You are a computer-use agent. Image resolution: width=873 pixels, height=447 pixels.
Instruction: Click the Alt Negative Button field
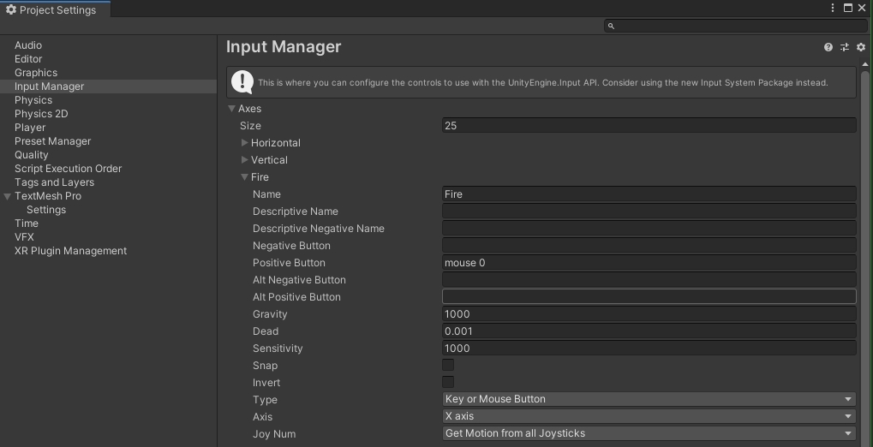[x=649, y=279]
